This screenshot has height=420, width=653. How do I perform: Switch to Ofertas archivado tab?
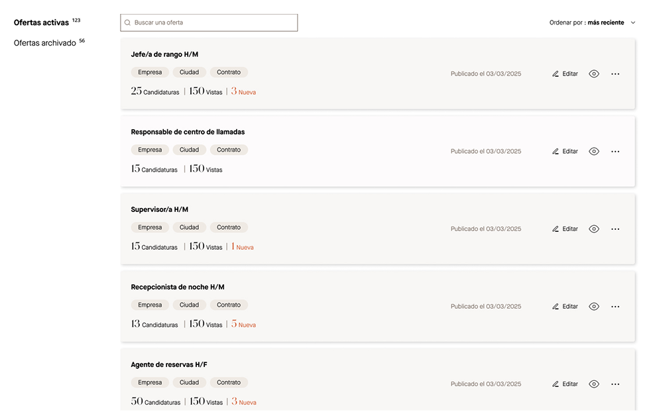(45, 43)
